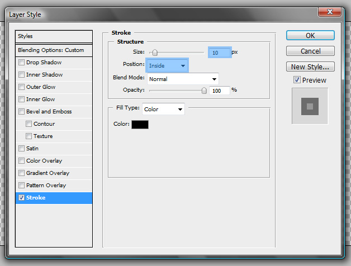351x266 pixels.
Task: Toggle the Color Overlay checkbox
Action: (x=21, y=161)
